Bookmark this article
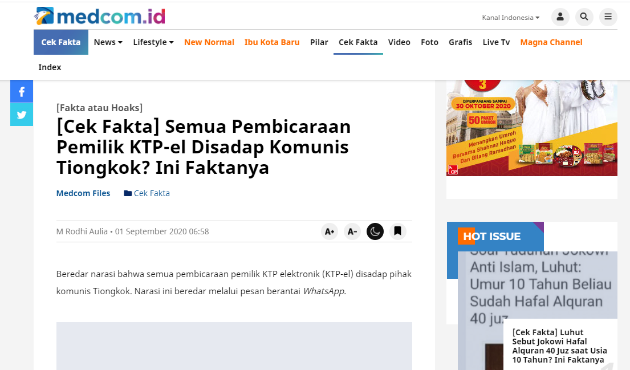The image size is (630, 370). tap(398, 231)
